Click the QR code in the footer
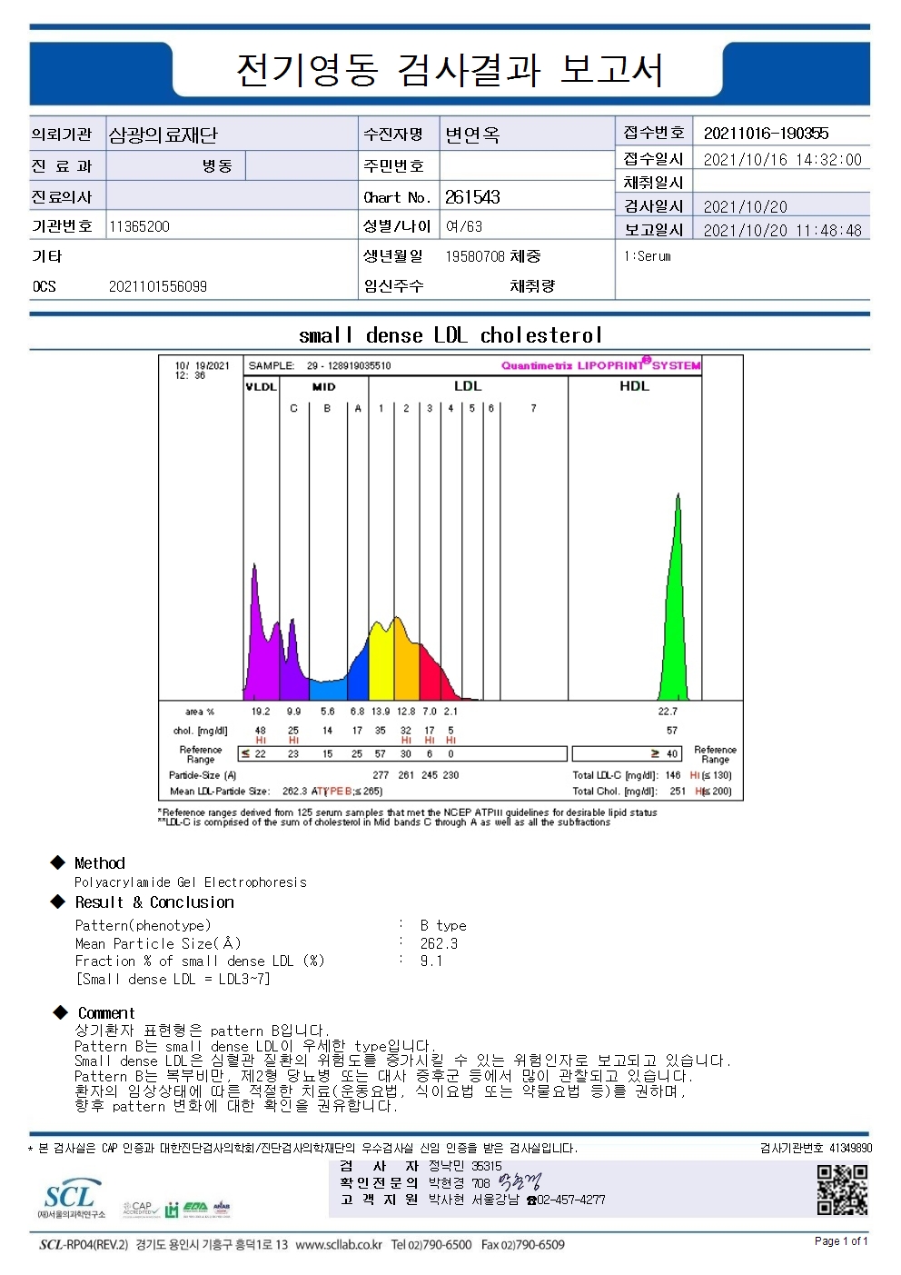 coord(842,1190)
